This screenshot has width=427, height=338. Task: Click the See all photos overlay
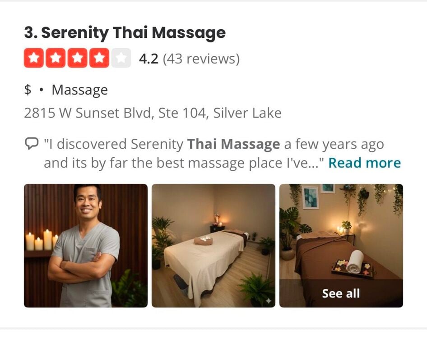pyautogui.click(x=341, y=293)
